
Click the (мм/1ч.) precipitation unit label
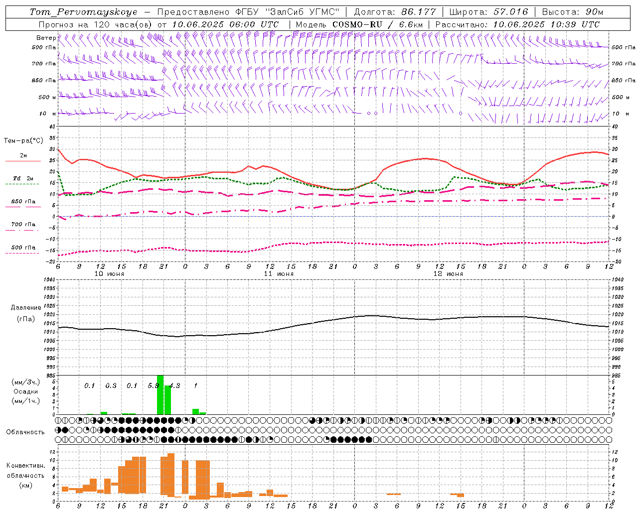pyautogui.click(x=26, y=401)
